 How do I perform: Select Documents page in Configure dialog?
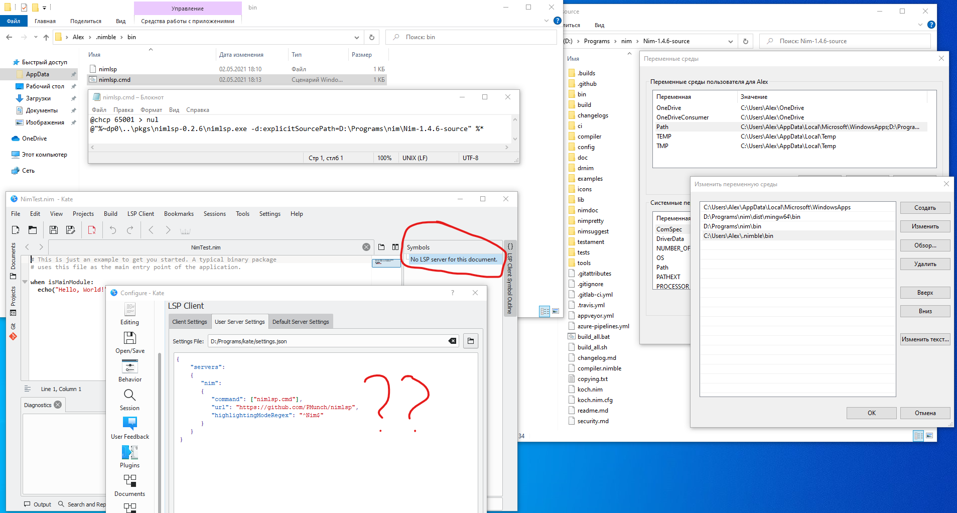[130, 486]
